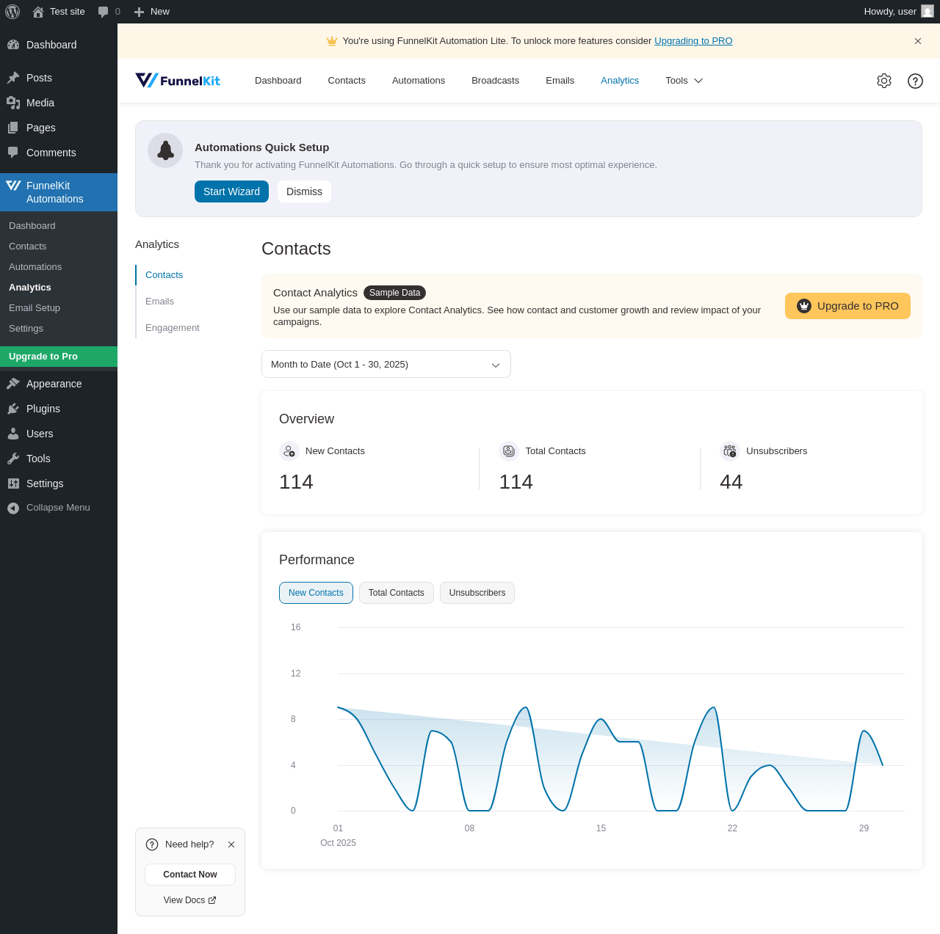This screenshot has width=940, height=934.
Task: Open the Broadcasts navigation tab
Action: click(495, 81)
